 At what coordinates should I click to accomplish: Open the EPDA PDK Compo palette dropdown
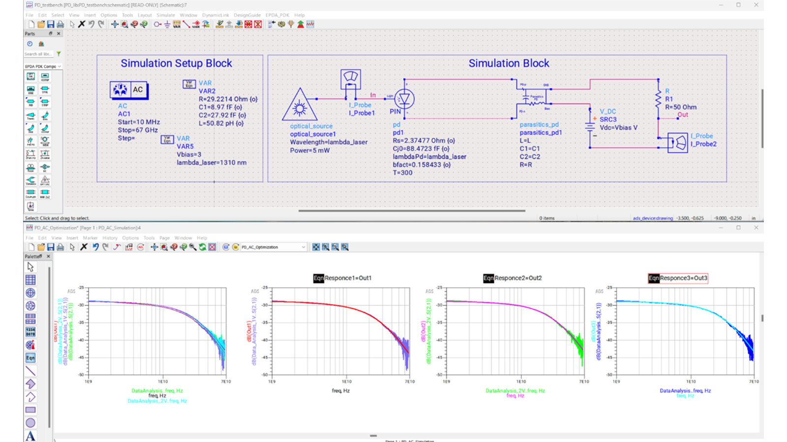[x=60, y=65]
